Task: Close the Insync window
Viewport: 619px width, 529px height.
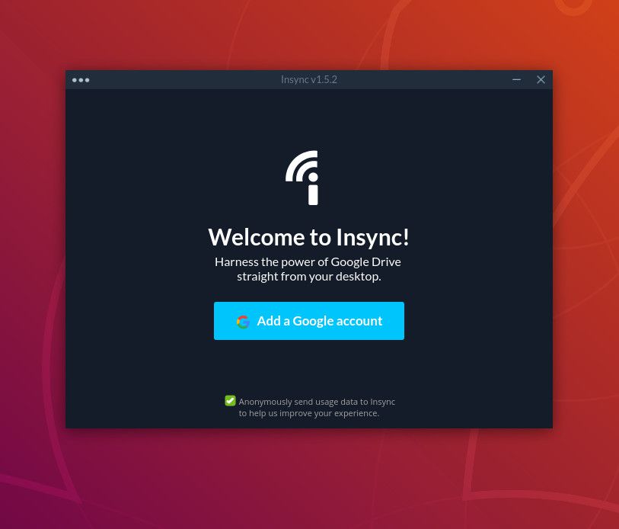Action: [x=541, y=80]
